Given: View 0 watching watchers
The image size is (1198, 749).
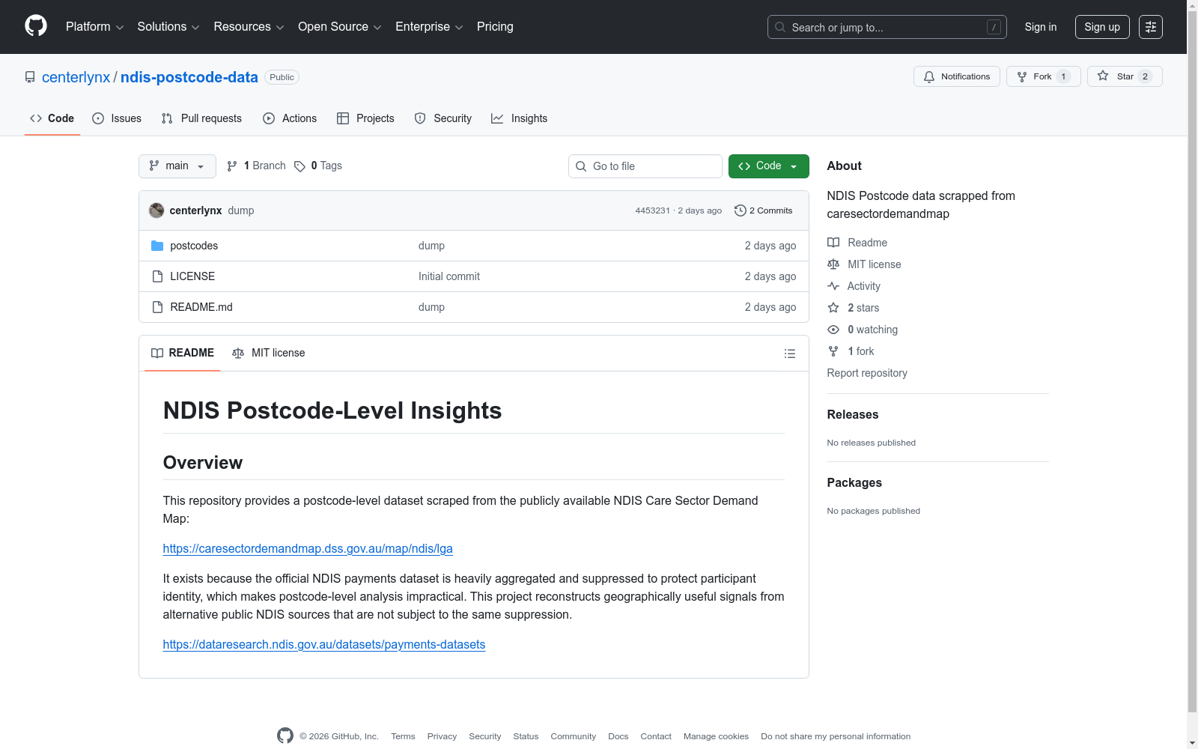Looking at the screenshot, I should 863,330.
